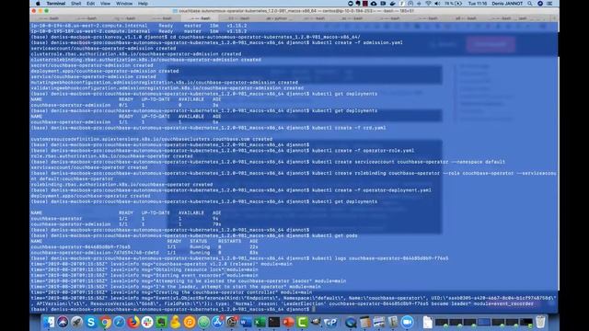Click 'kubectl create -f operator-deployment.yaml' text
589x331 pixels.
[x=372, y=190]
